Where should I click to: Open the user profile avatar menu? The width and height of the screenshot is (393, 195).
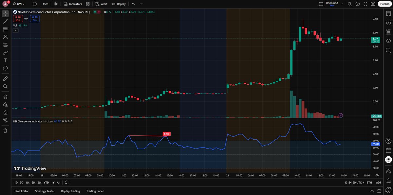pos(6,4)
